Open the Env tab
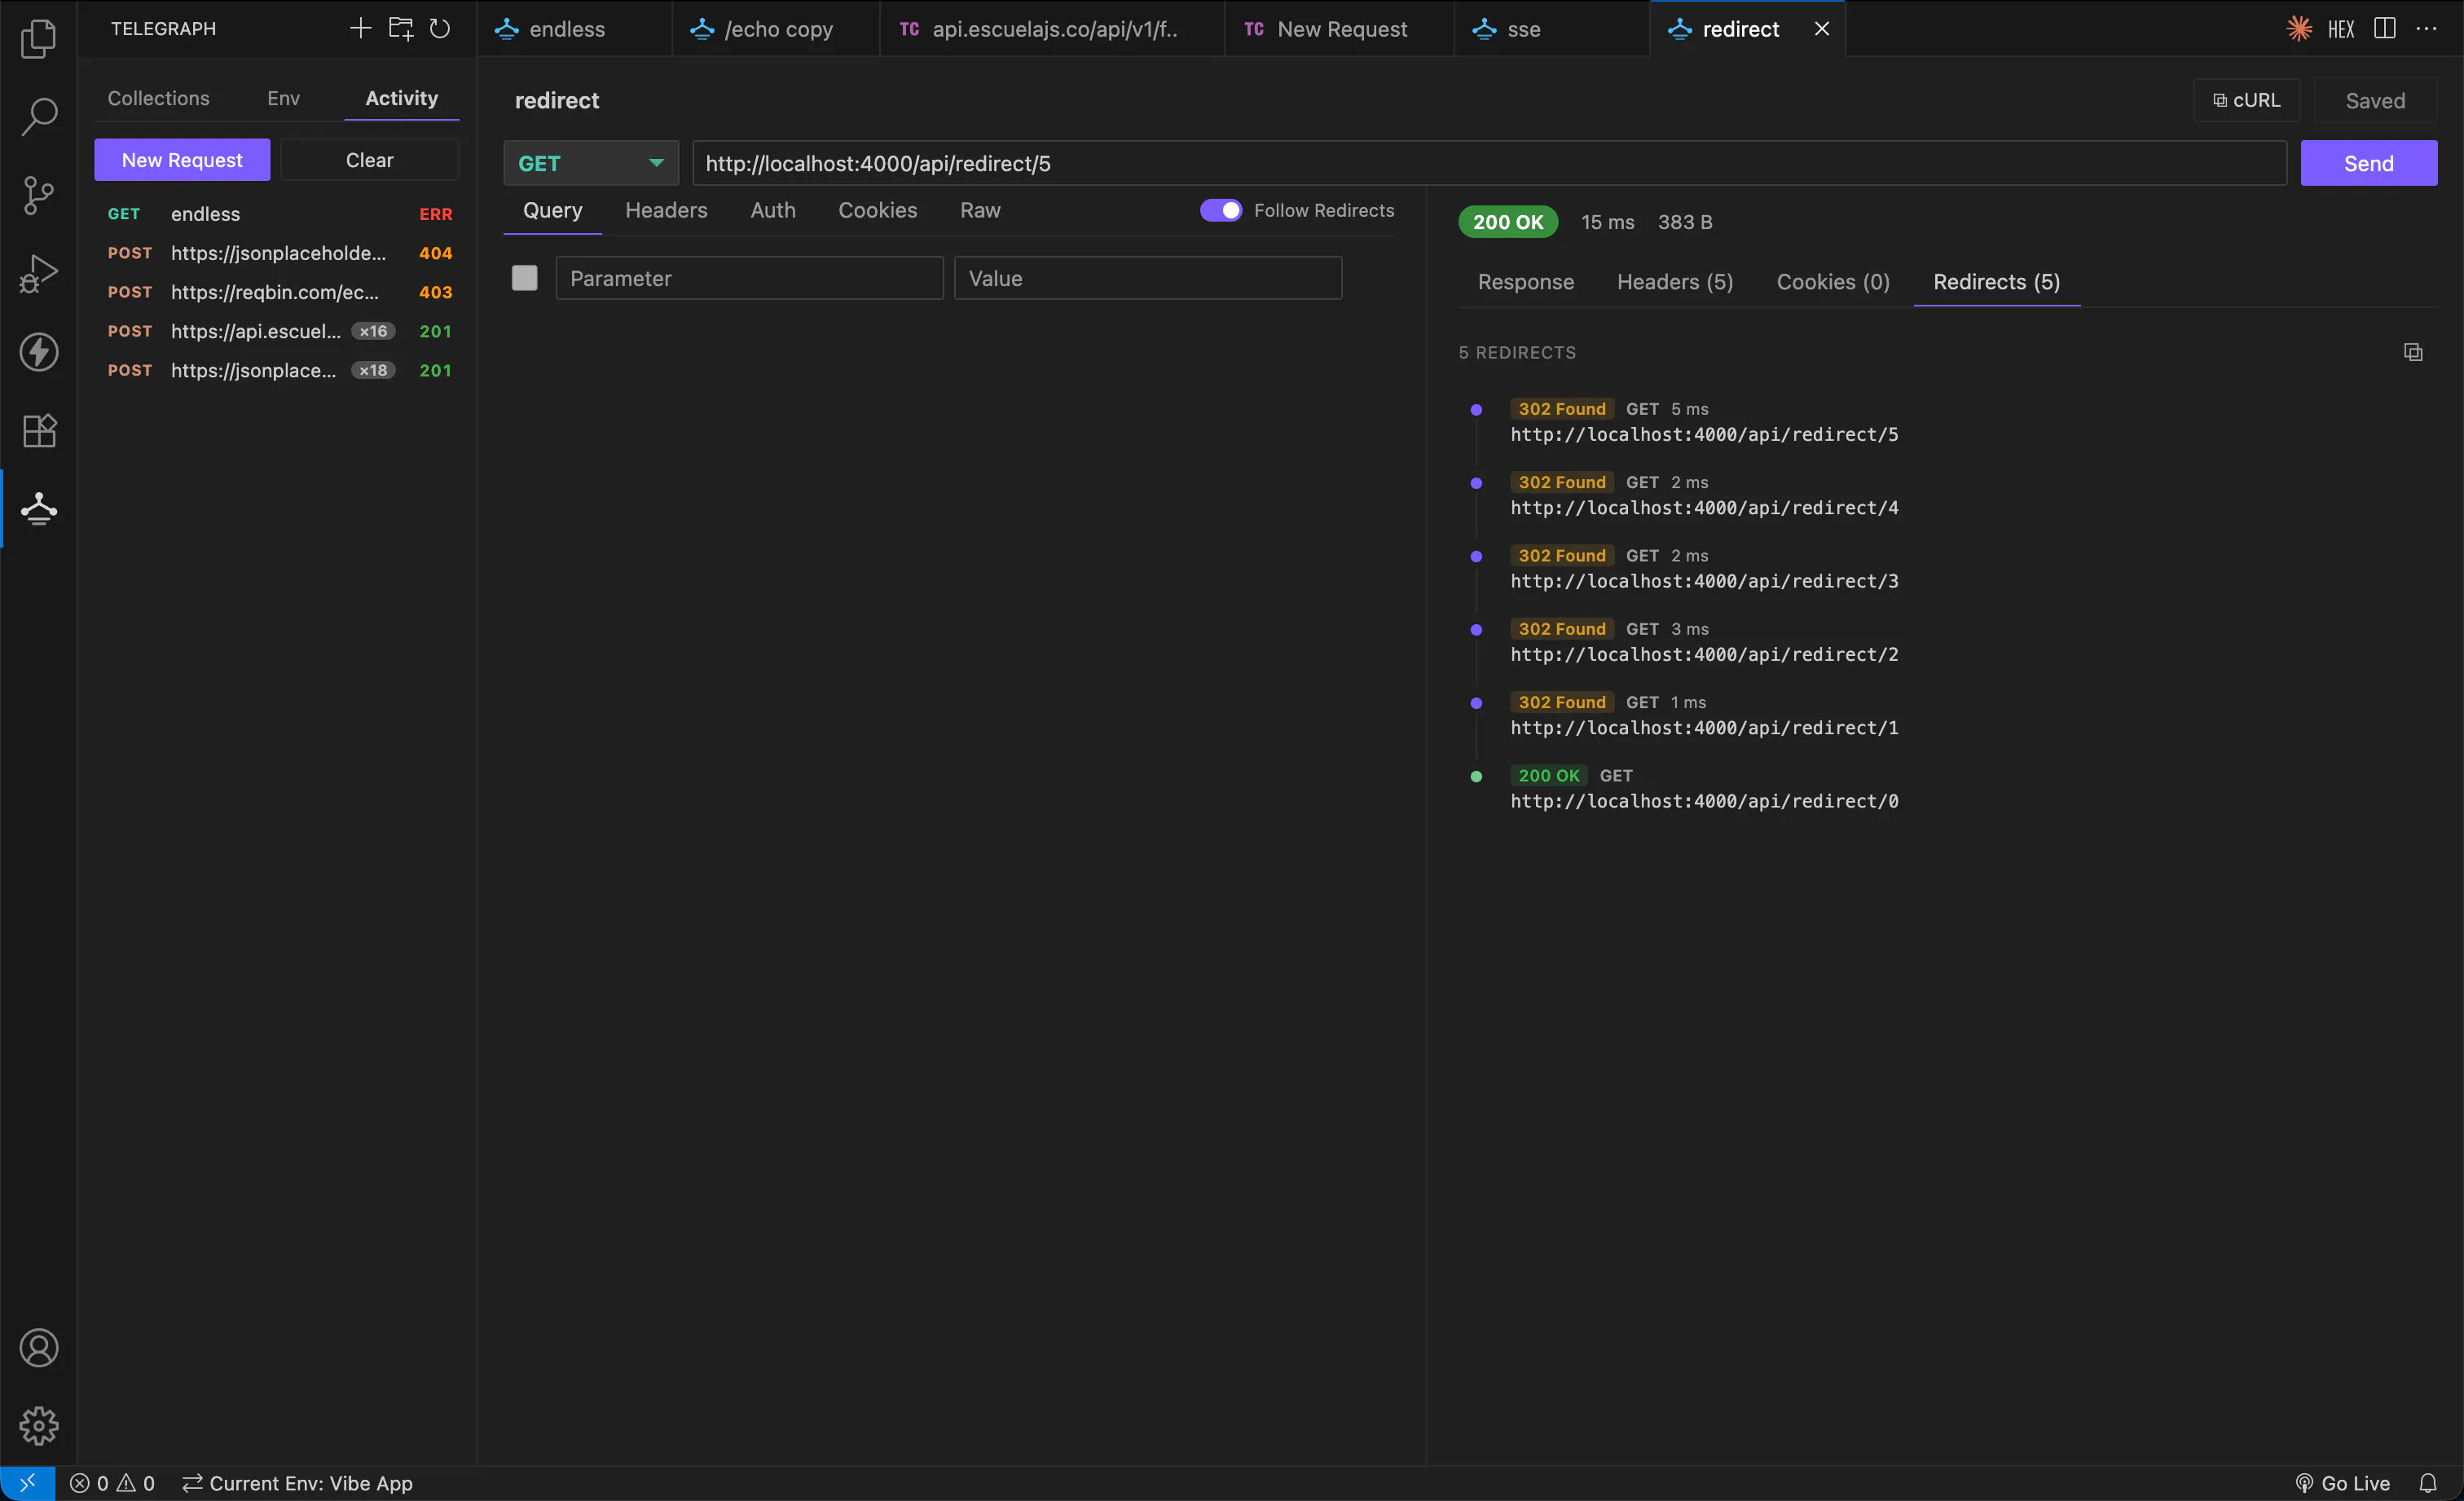Screen dimensions: 2464x1501 [x=283, y=98]
